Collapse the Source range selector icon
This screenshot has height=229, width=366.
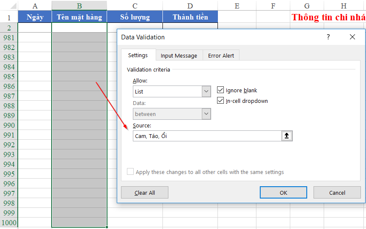286,136
